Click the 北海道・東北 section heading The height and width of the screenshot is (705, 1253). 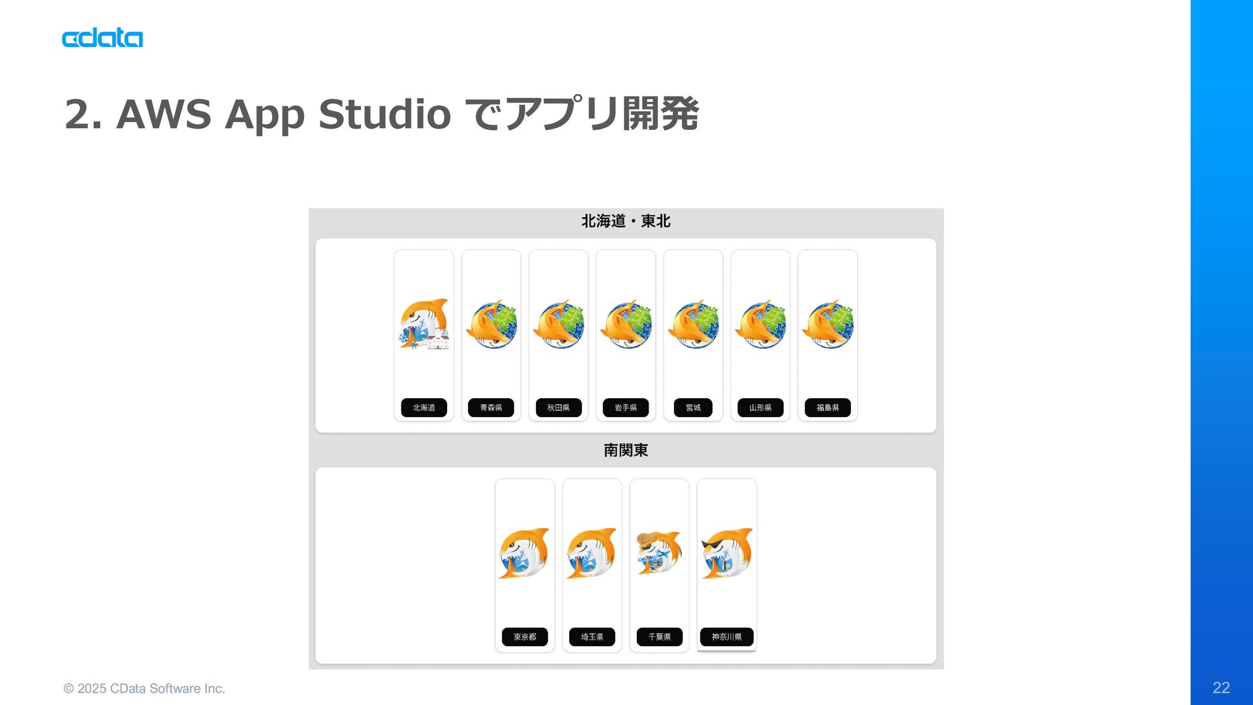coord(626,221)
